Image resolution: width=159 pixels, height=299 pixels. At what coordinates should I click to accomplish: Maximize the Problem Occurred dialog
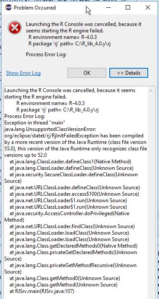128,8
